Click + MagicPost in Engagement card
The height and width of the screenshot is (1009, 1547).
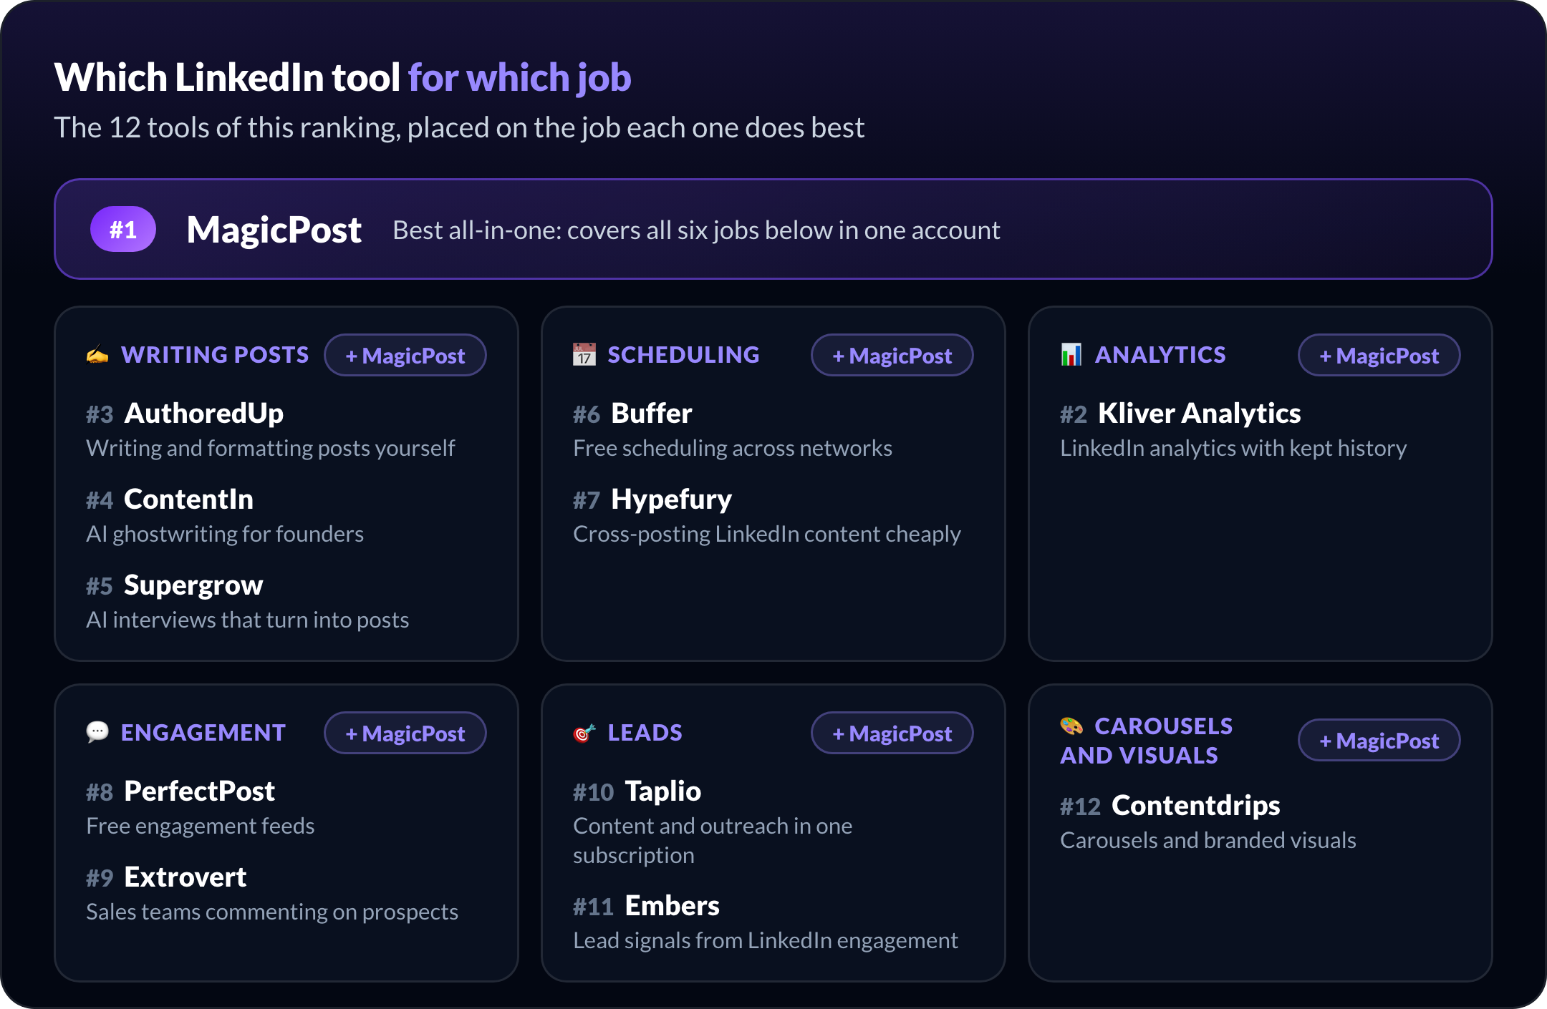pyautogui.click(x=405, y=733)
